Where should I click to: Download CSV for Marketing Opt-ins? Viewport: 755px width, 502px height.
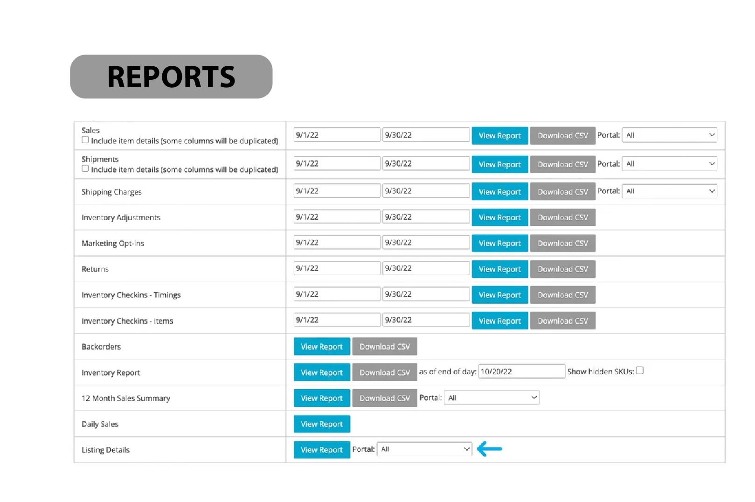pos(563,243)
